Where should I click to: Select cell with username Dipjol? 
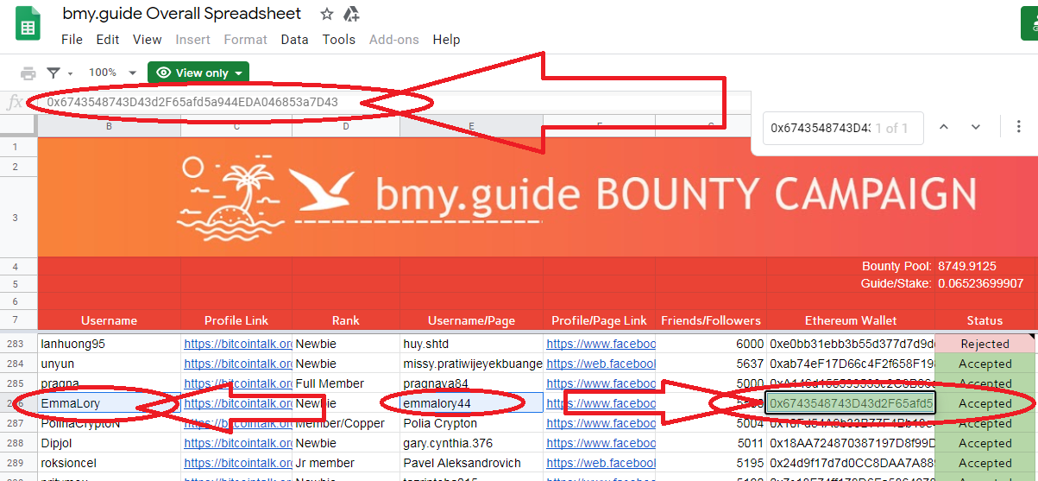click(109, 443)
